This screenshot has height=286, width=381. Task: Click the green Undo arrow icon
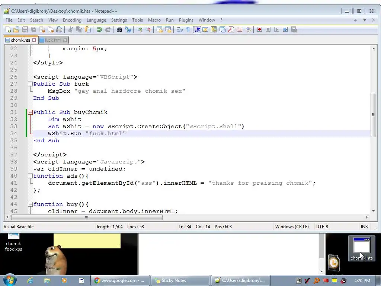coord(99,30)
